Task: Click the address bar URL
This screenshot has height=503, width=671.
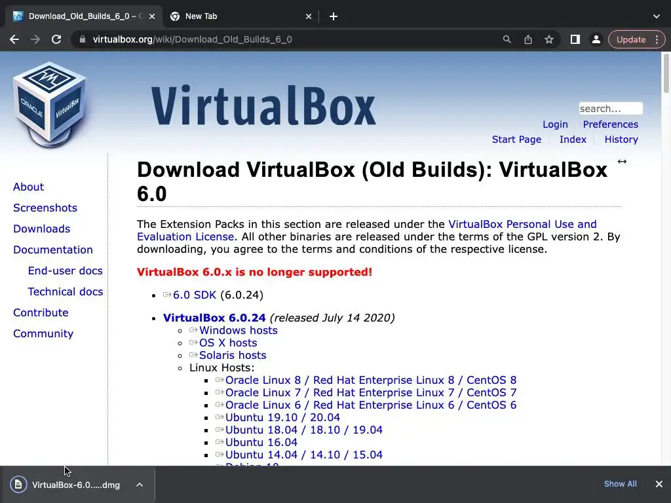Action: pyautogui.click(x=192, y=39)
